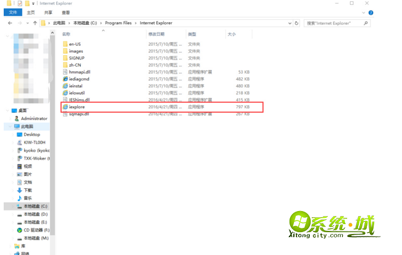This screenshot has height=255, width=402.
Task: Click the 本地磁盘 (C:) breadcrumb
Action: (85, 23)
